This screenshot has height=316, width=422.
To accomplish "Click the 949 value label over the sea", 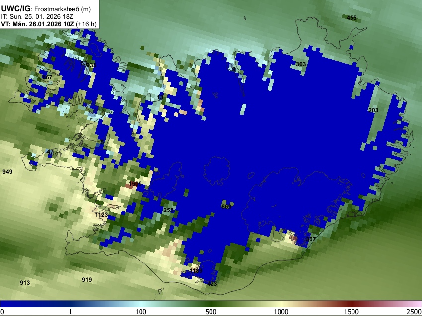I will coord(7,172).
